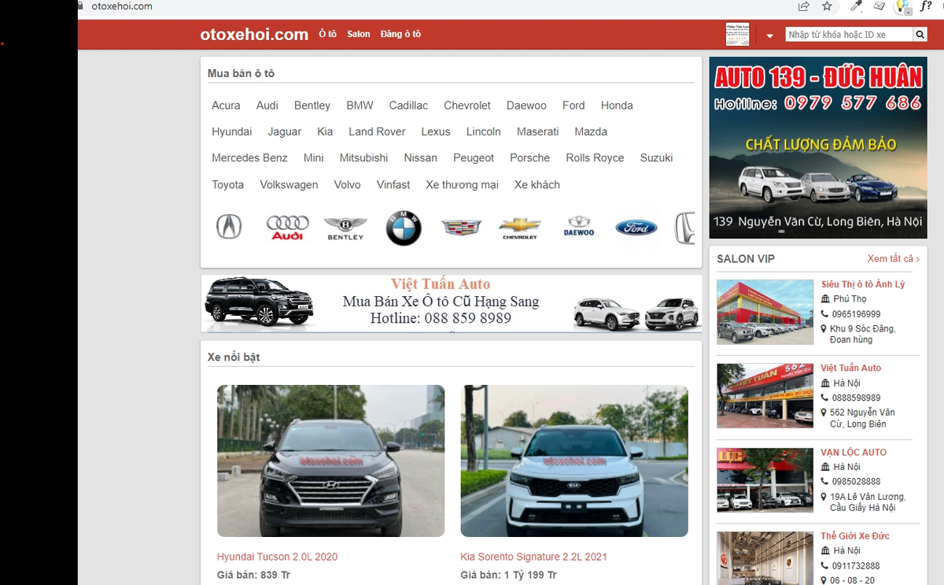Open 'VẠN LỘC AUTO' salon link

point(854,452)
